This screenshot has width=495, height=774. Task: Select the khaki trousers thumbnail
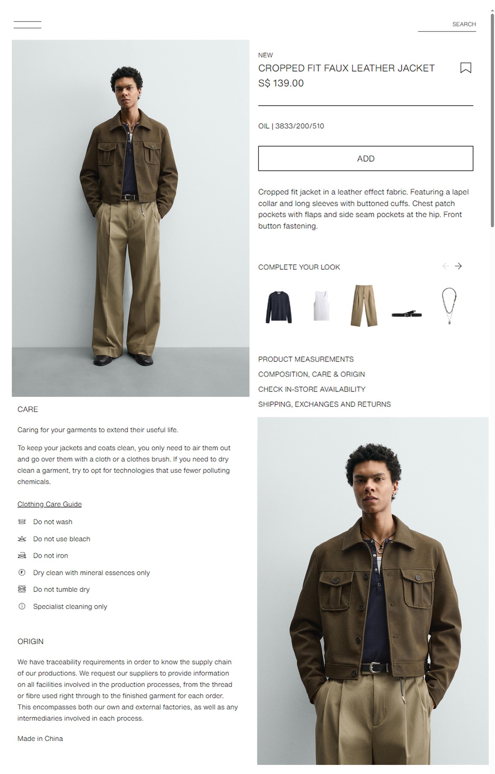[x=364, y=305]
